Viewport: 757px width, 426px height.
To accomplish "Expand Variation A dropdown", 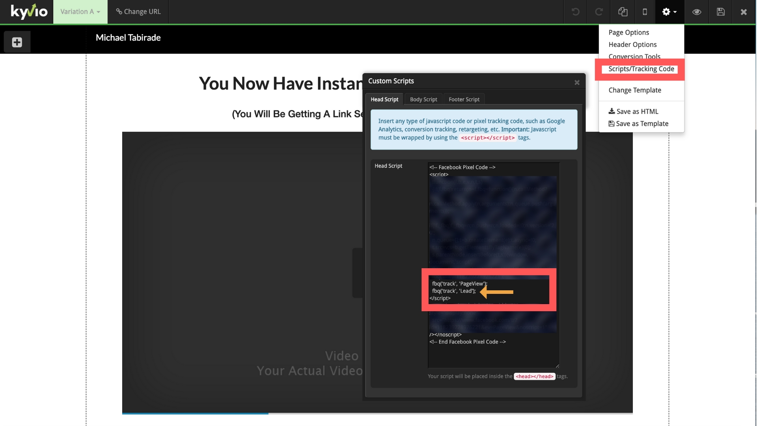I will (x=80, y=11).
